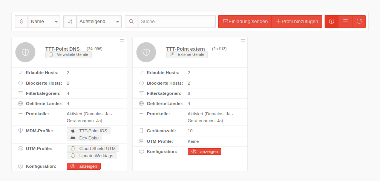
Task: Click the Suche search input field
Action: [176, 22]
